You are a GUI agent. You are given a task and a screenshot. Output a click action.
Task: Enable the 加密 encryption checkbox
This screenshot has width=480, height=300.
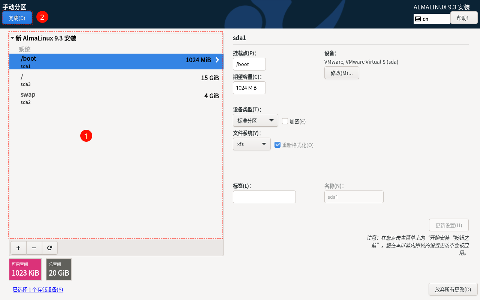[x=285, y=121]
